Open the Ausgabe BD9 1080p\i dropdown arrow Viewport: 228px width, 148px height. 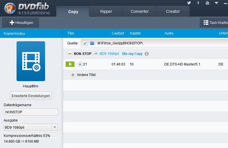click(55, 127)
